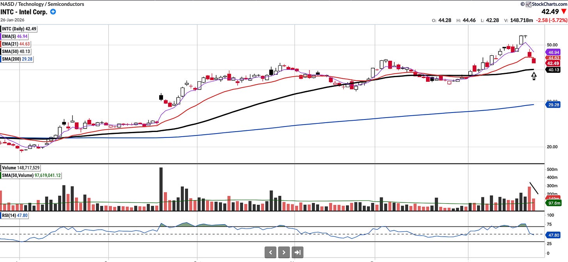Go to previous chart with left arrow button
Viewport: 568px width, 262px height.
click(x=270, y=252)
